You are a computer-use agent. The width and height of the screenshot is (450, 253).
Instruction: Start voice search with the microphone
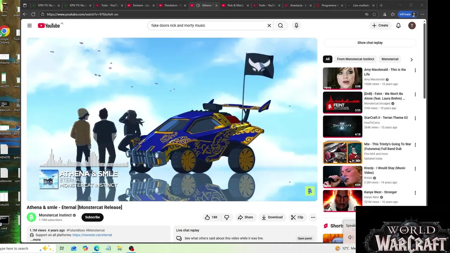point(296,25)
